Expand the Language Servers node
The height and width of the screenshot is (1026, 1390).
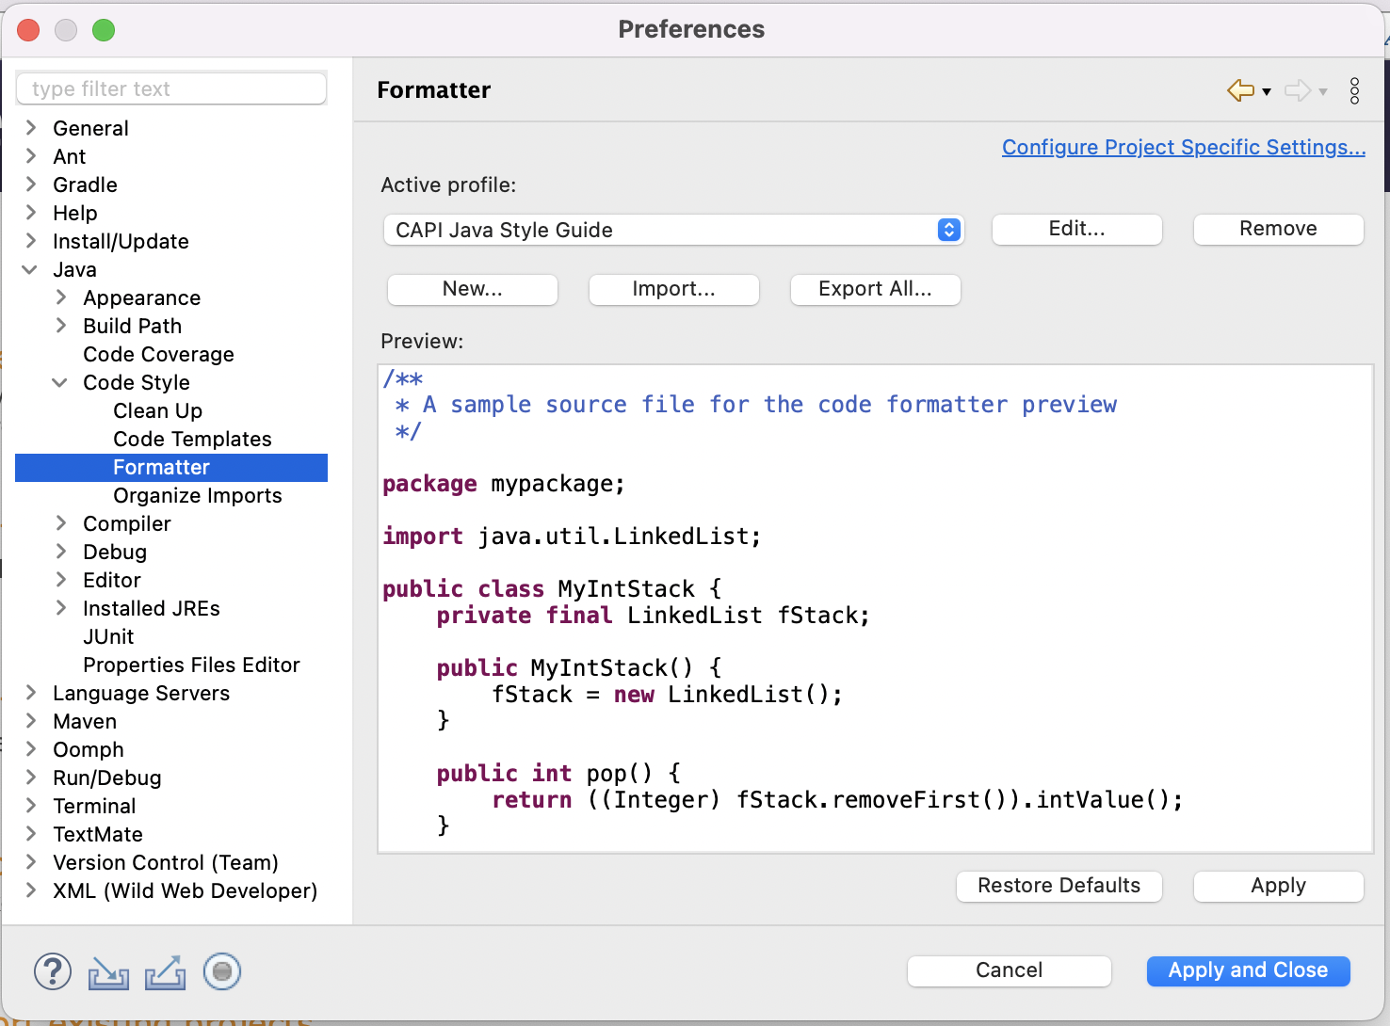pos(31,692)
